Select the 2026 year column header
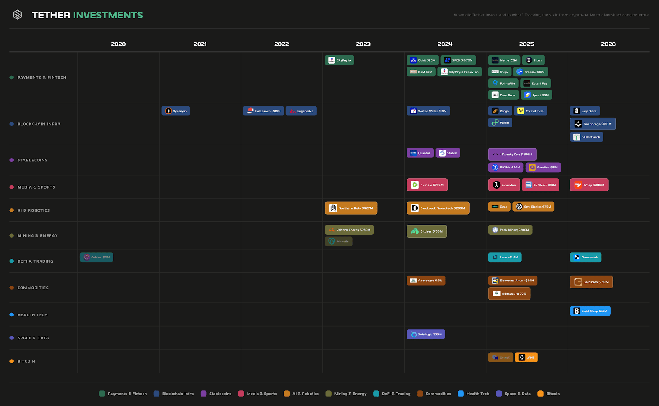 tap(608, 44)
